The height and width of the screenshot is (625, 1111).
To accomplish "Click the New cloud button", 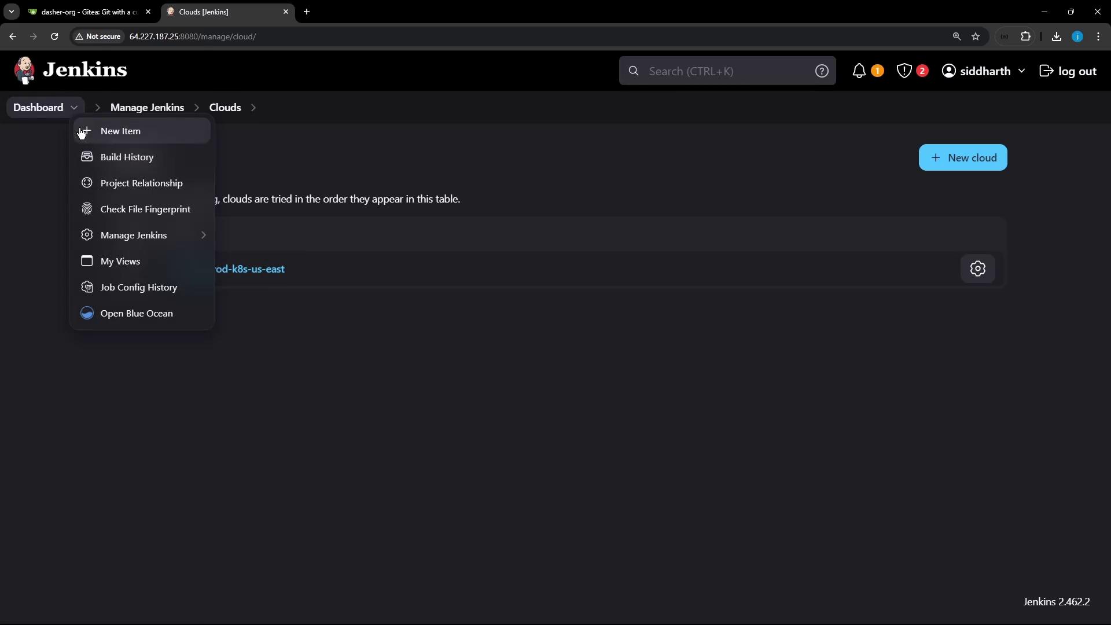I will click(x=962, y=158).
